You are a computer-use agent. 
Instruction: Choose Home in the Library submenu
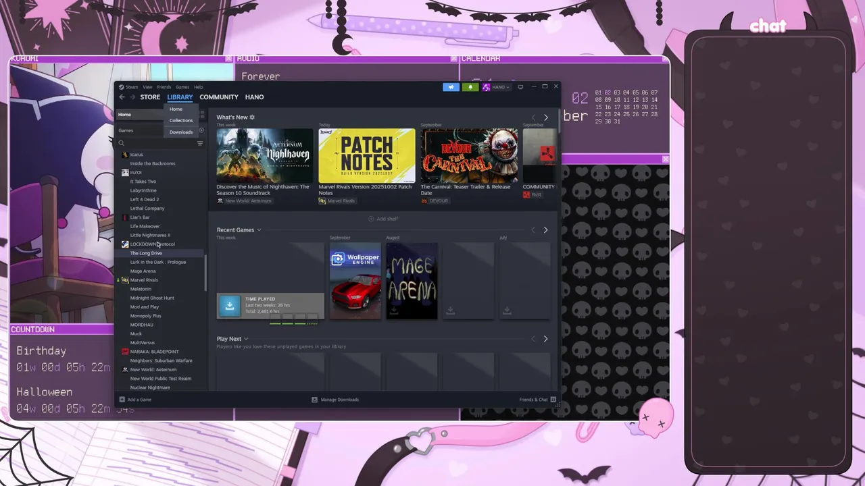click(x=176, y=109)
